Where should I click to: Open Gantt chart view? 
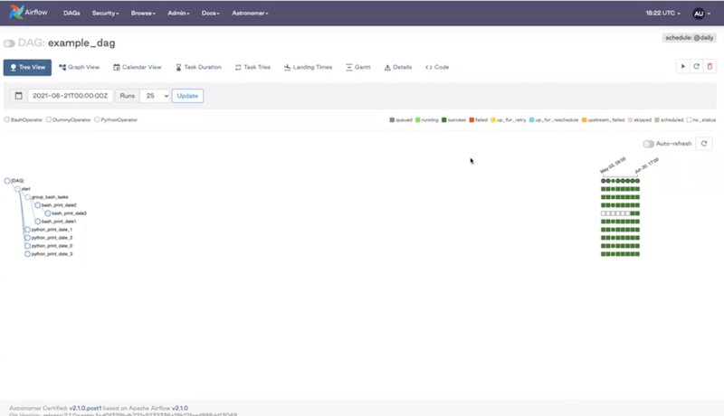click(x=358, y=67)
